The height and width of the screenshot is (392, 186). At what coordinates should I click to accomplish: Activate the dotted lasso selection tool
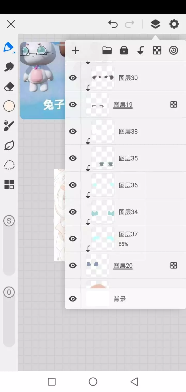click(x=9, y=165)
